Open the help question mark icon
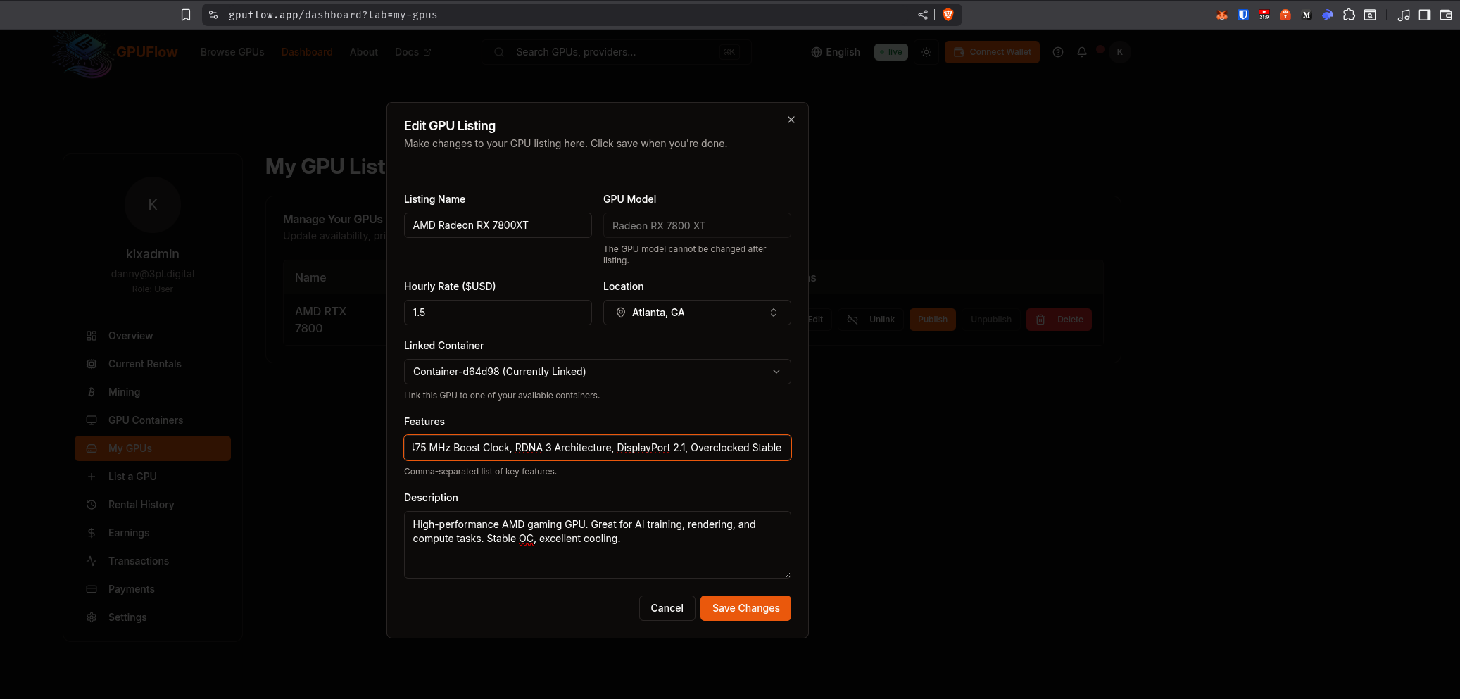This screenshot has width=1460, height=699. point(1058,52)
